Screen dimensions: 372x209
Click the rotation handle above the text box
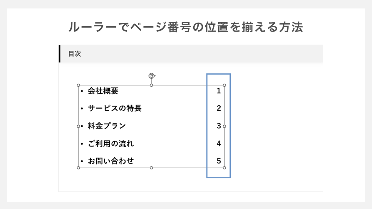151,76
